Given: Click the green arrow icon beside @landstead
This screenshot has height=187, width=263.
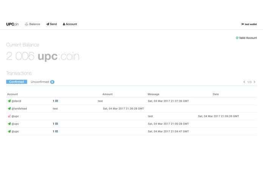Looking at the screenshot, I should [x=9, y=108].
